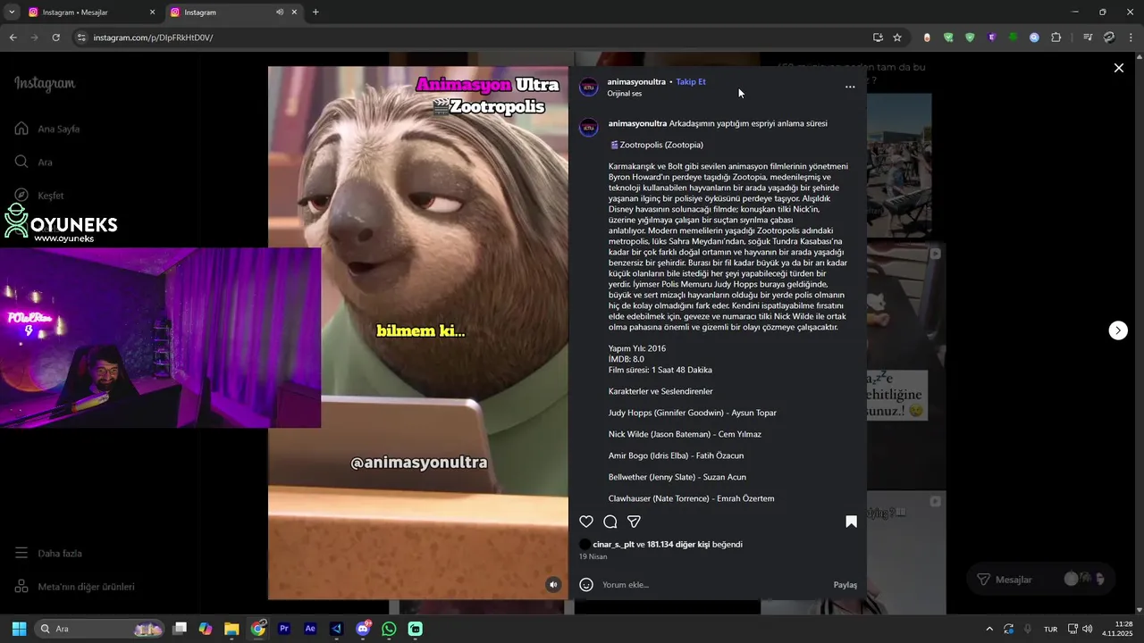Open the Windows Start menu
Screen dimensions: 1144x643
click(x=19, y=629)
